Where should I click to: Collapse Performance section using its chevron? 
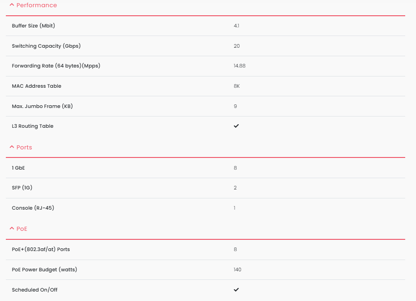(12, 5)
